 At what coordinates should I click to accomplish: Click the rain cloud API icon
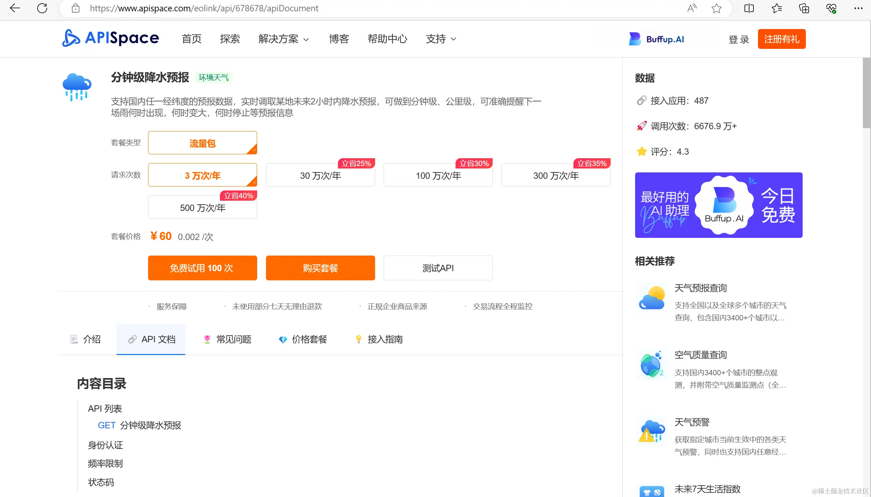coord(77,87)
